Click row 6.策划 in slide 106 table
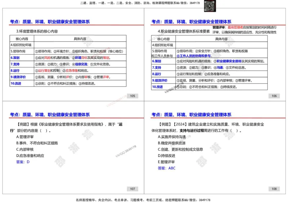Viewport: 288px width, 203px height. (x=210, y=61)
